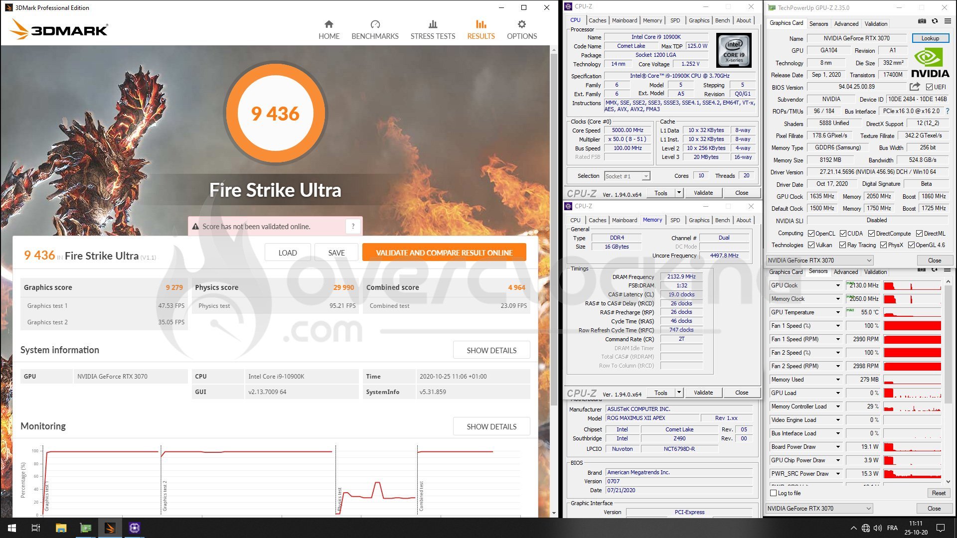Click the 3DMark taskbar icon
The image size is (957, 538).
point(110,528)
